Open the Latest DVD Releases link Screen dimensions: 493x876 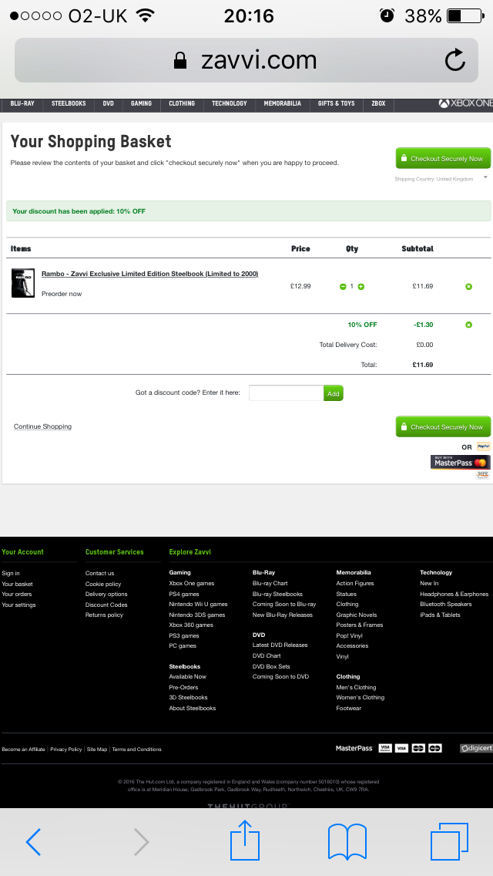280,645
